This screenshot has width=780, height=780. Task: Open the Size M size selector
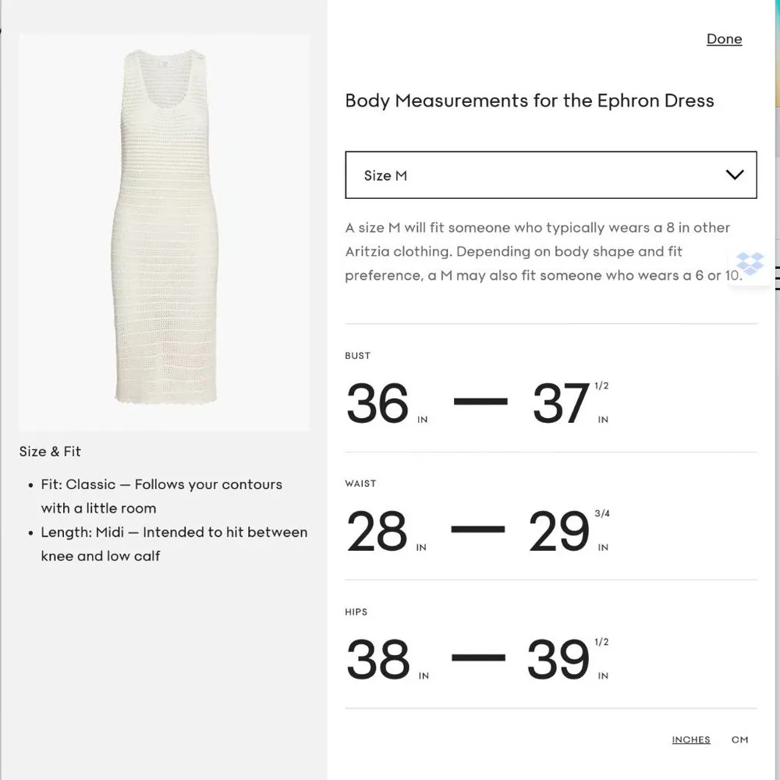tap(551, 175)
